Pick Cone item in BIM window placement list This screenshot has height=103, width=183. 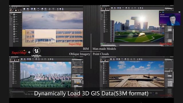(x=14, y=34)
